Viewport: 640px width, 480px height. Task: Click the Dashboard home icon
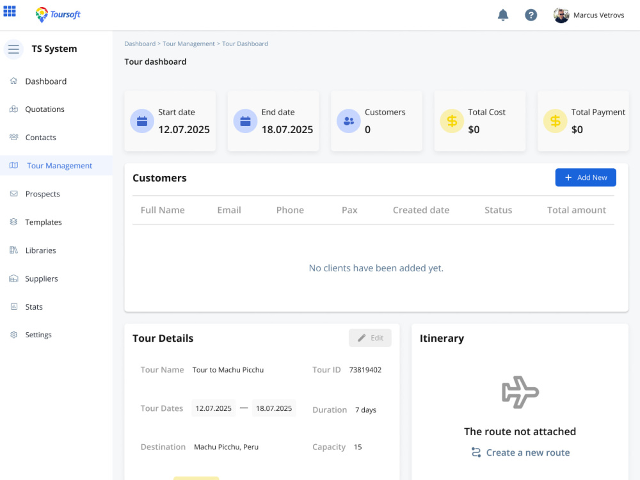point(13,81)
